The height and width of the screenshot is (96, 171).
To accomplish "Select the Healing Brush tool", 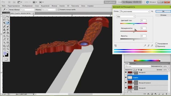I will coord(4,26).
